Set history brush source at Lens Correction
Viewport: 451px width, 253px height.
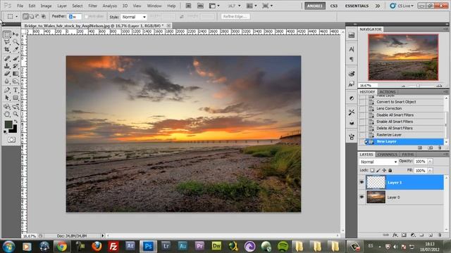point(362,108)
